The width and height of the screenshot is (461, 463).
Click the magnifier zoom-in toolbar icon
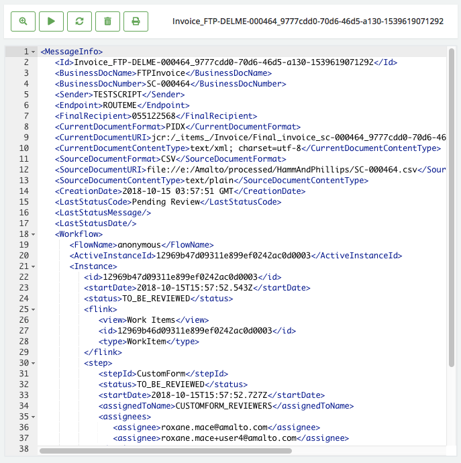[x=23, y=21]
